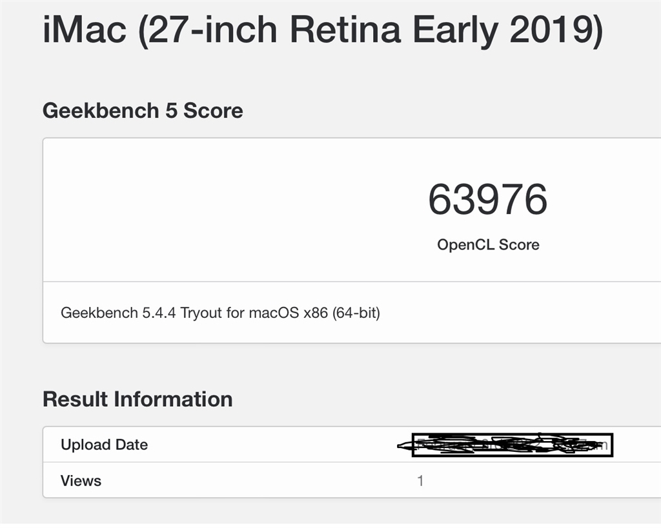661x528 pixels.
Task: Select the Geekbench 5 Score heading
Action: (143, 111)
